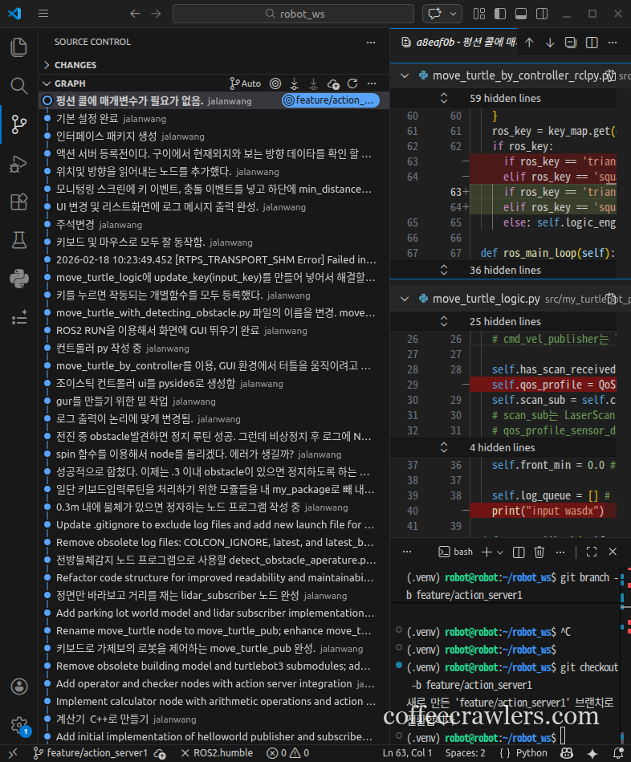This screenshot has width=631, height=762.
Task: Open Run and Debug view
Action: [18, 163]
